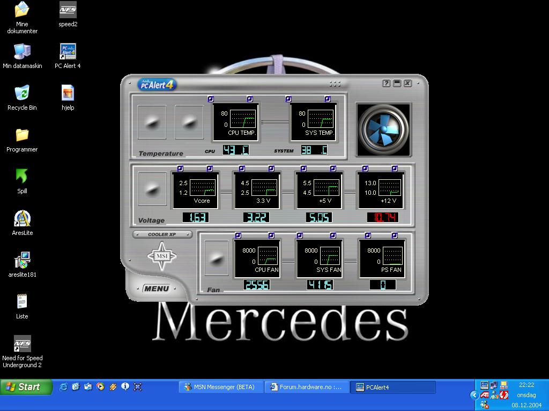This screenshot has height=411, width=549.
Task: Click the PS FAN speed graph
Action: point(382,259)
